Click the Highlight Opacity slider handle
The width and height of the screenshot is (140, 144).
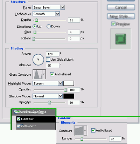(65, 90)
